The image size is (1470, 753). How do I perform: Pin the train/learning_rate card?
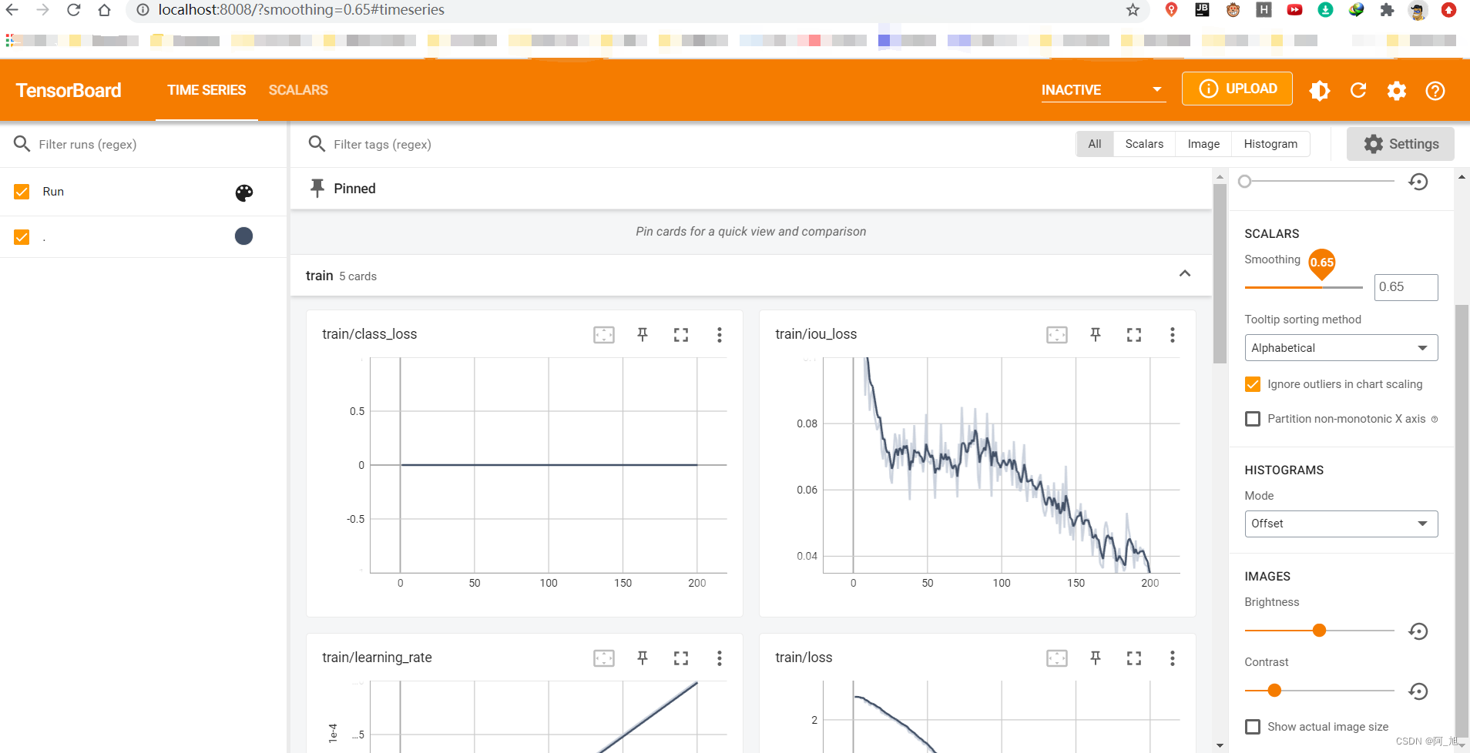tap(643, 658)
